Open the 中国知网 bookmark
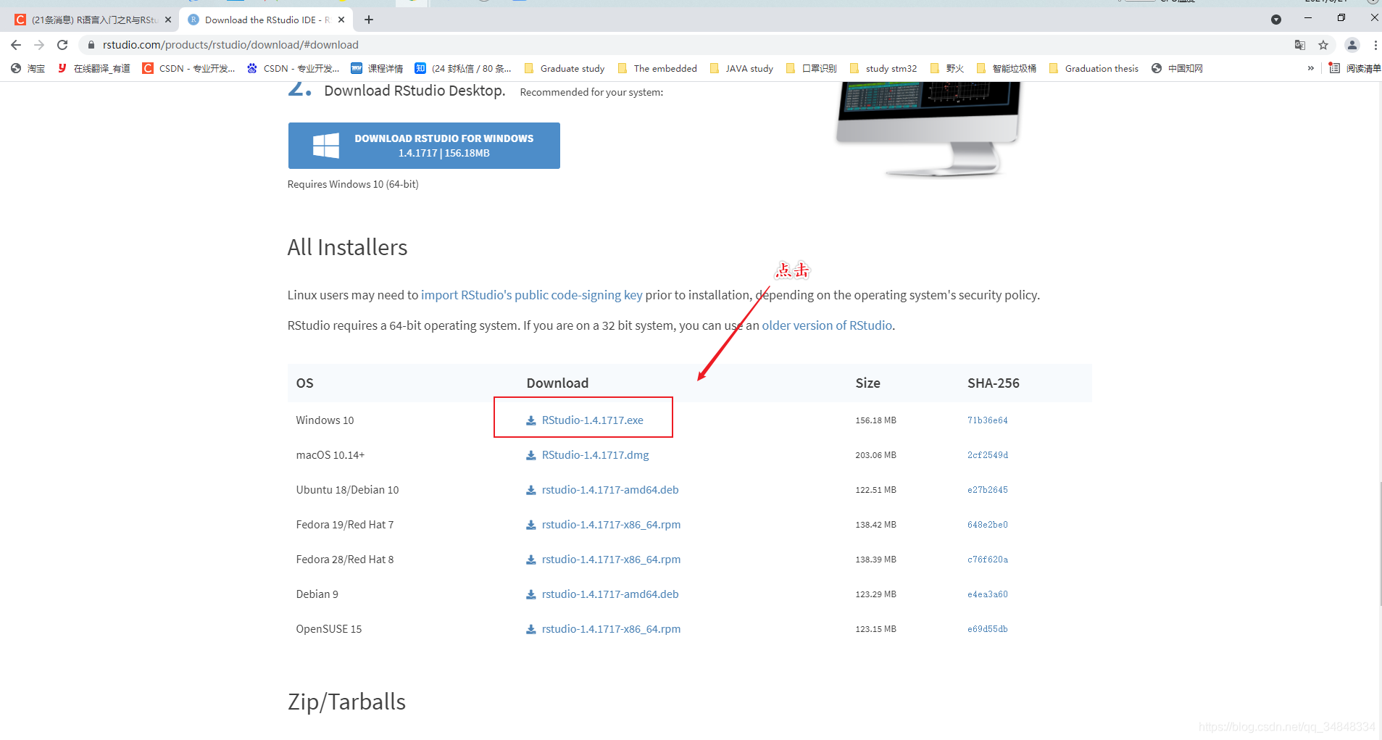Screen dimensions: 1382x740 click(x=1177, y=68)
